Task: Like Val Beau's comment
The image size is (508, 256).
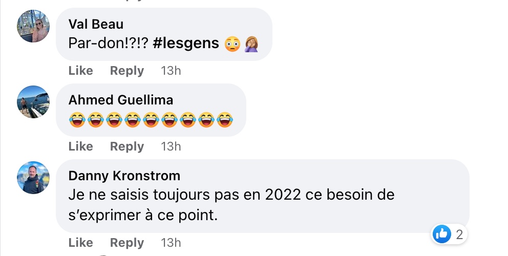Action: [x=81, y=71]
